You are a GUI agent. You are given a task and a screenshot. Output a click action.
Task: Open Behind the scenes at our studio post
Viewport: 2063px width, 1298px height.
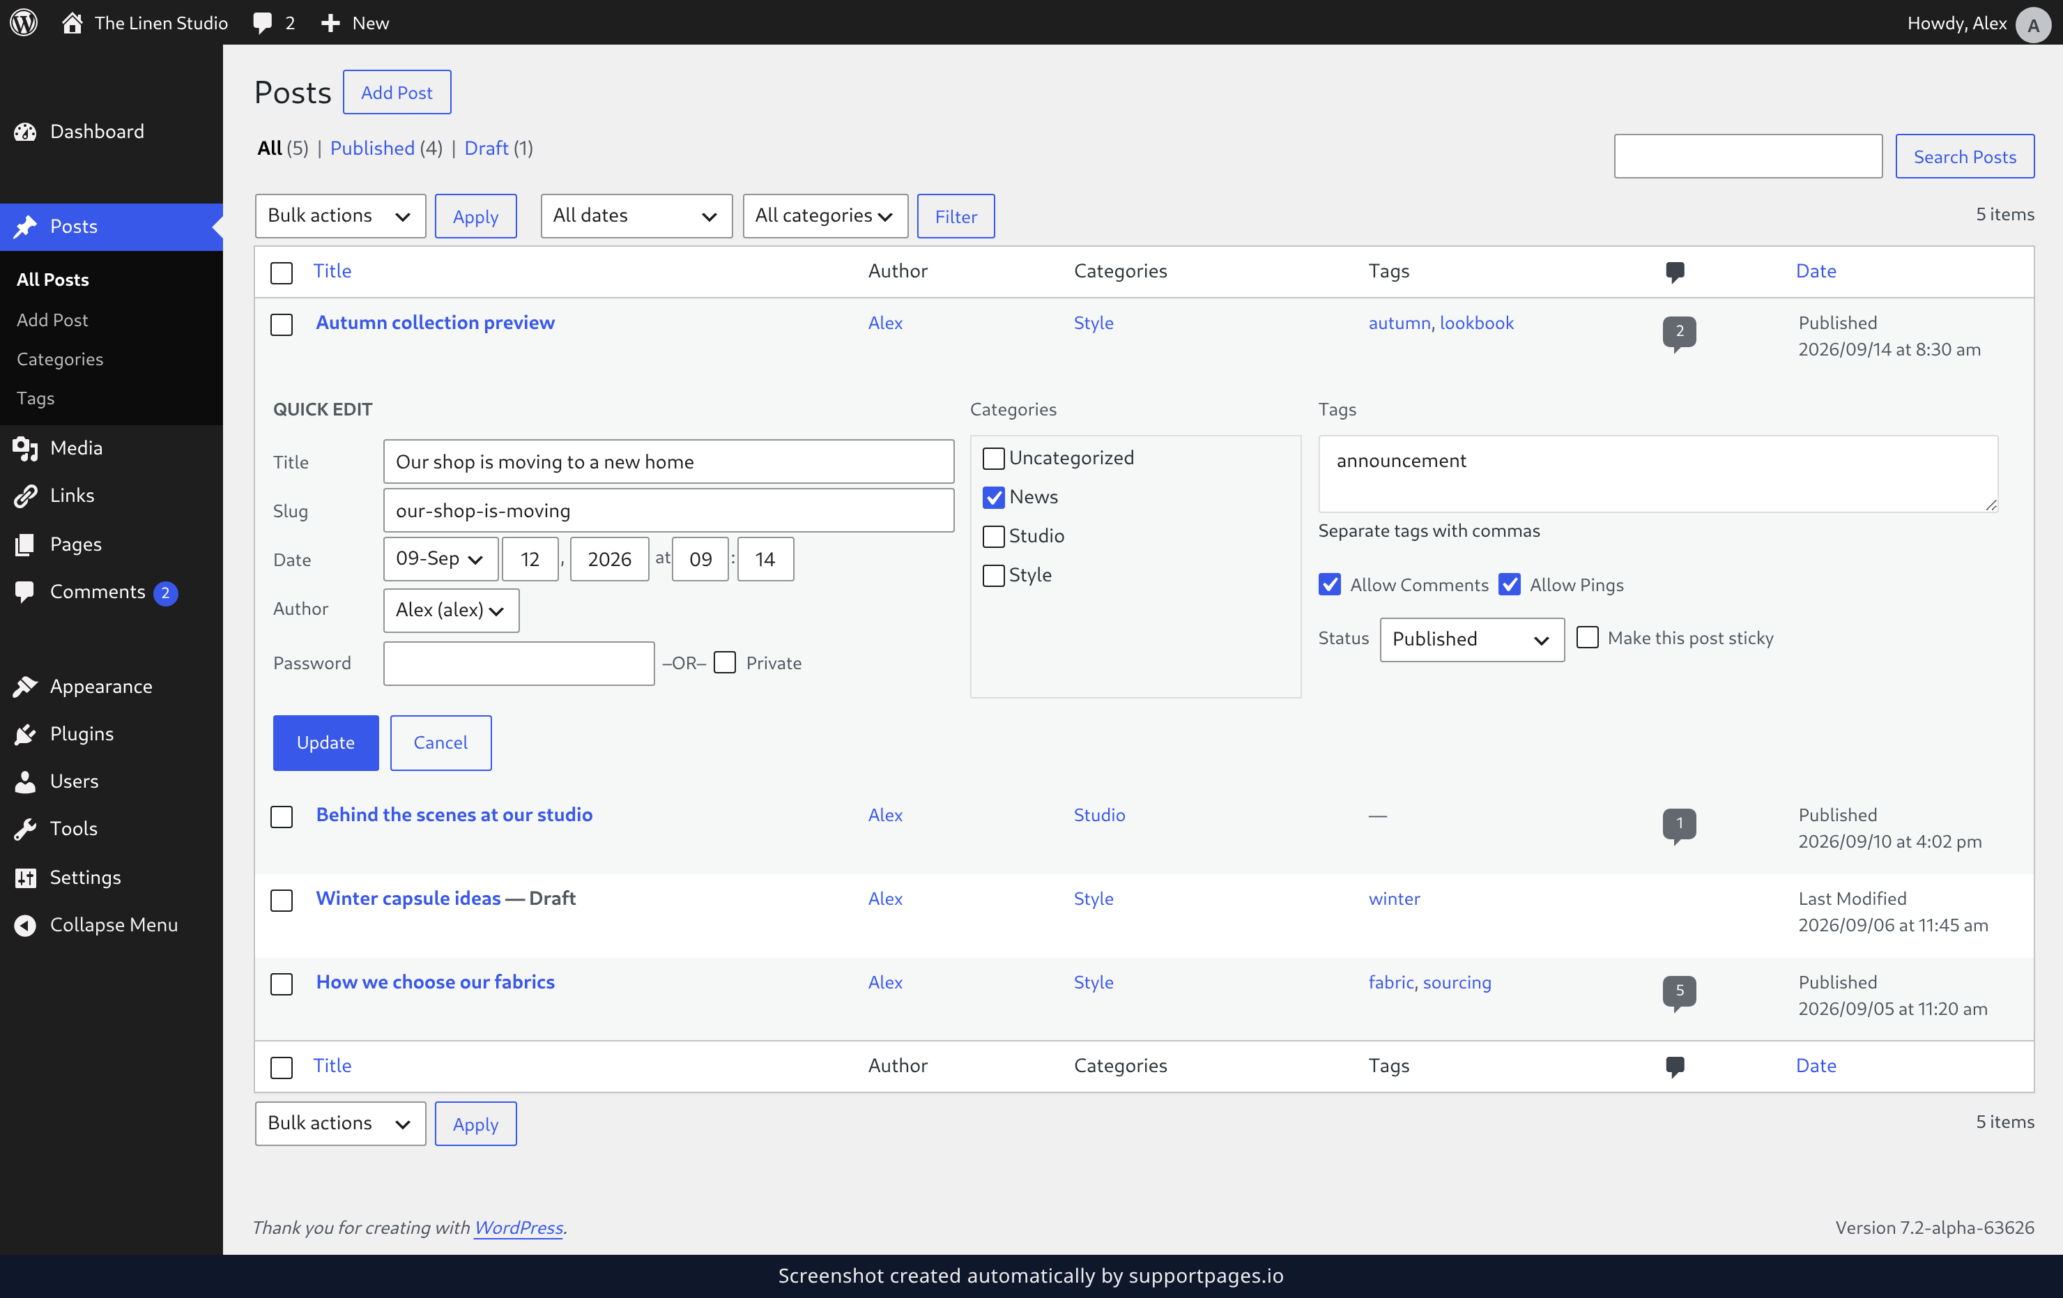tap(454, 815)
